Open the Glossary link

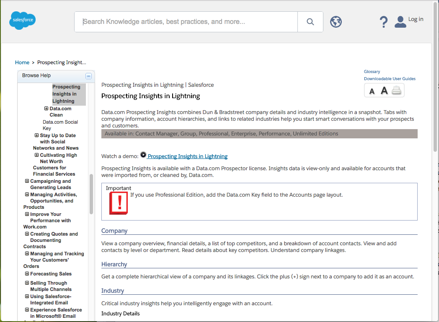click(x=372, y=71)
